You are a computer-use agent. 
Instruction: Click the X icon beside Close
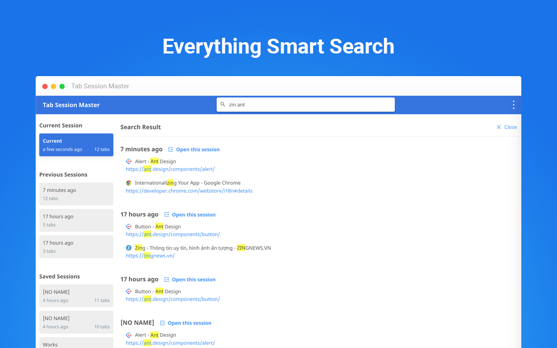(499, 127)
